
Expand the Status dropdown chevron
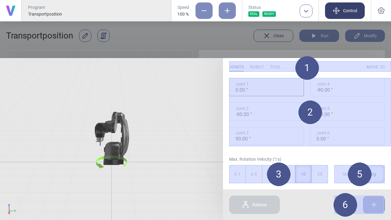tap(306, 11)
